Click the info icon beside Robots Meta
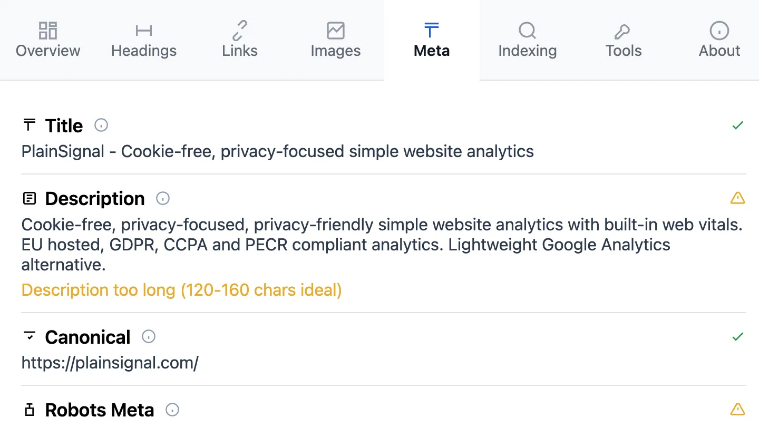 (172, 410)
